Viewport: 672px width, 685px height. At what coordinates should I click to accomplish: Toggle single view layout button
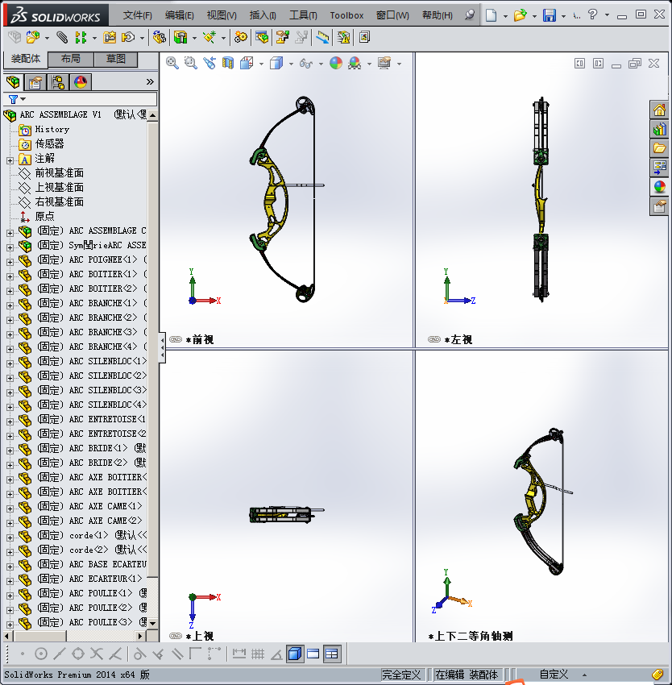[x=296, y=654]
